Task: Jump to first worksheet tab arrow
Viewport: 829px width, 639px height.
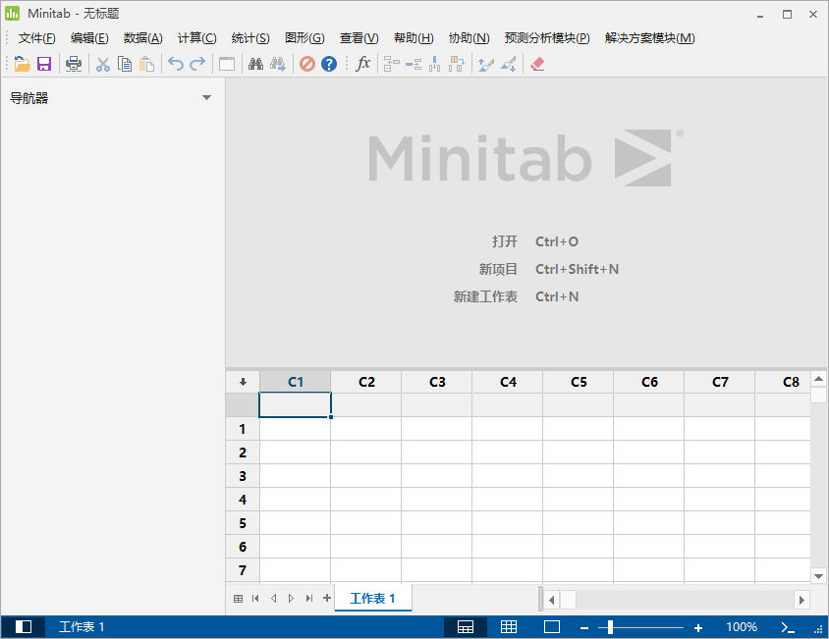Action: (x=256, y=599)
